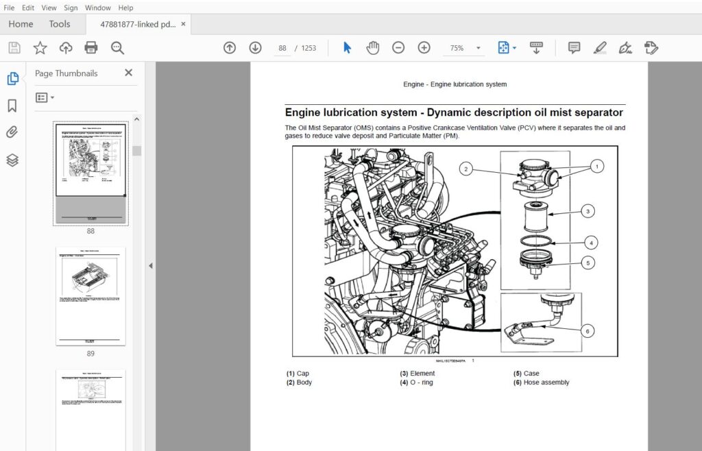Go to next page arrow
The width and height of the screenshot is (702, 451).
[255, 48]
